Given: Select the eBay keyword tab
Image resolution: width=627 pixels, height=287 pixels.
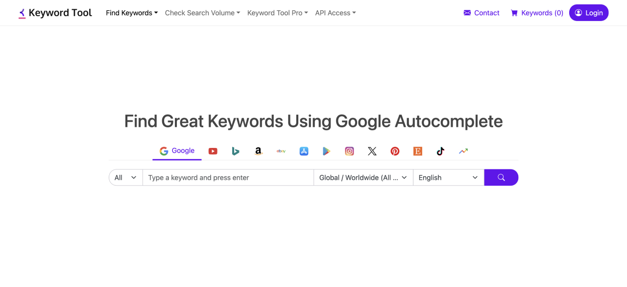Looking at the screenshot, I should [281, 151].
